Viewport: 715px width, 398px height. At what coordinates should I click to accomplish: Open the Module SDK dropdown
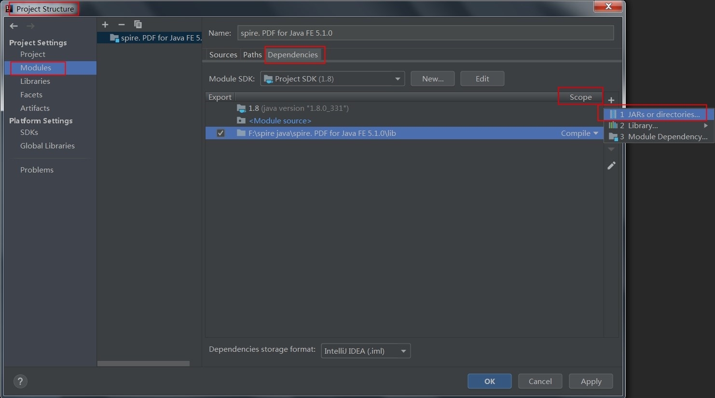[332, 79]
